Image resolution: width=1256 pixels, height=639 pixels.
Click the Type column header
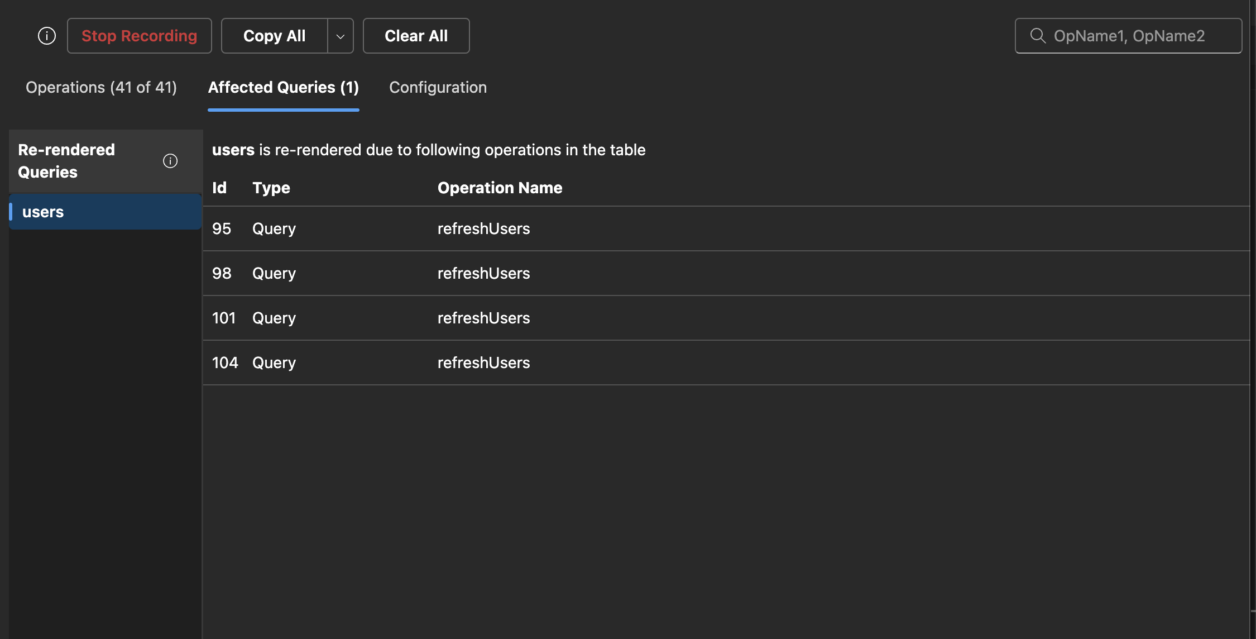[271, 188]
